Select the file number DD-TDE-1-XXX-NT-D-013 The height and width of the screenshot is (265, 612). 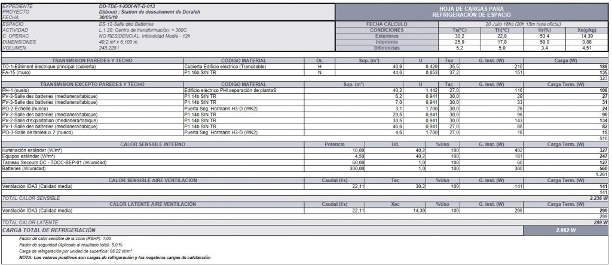127,7
